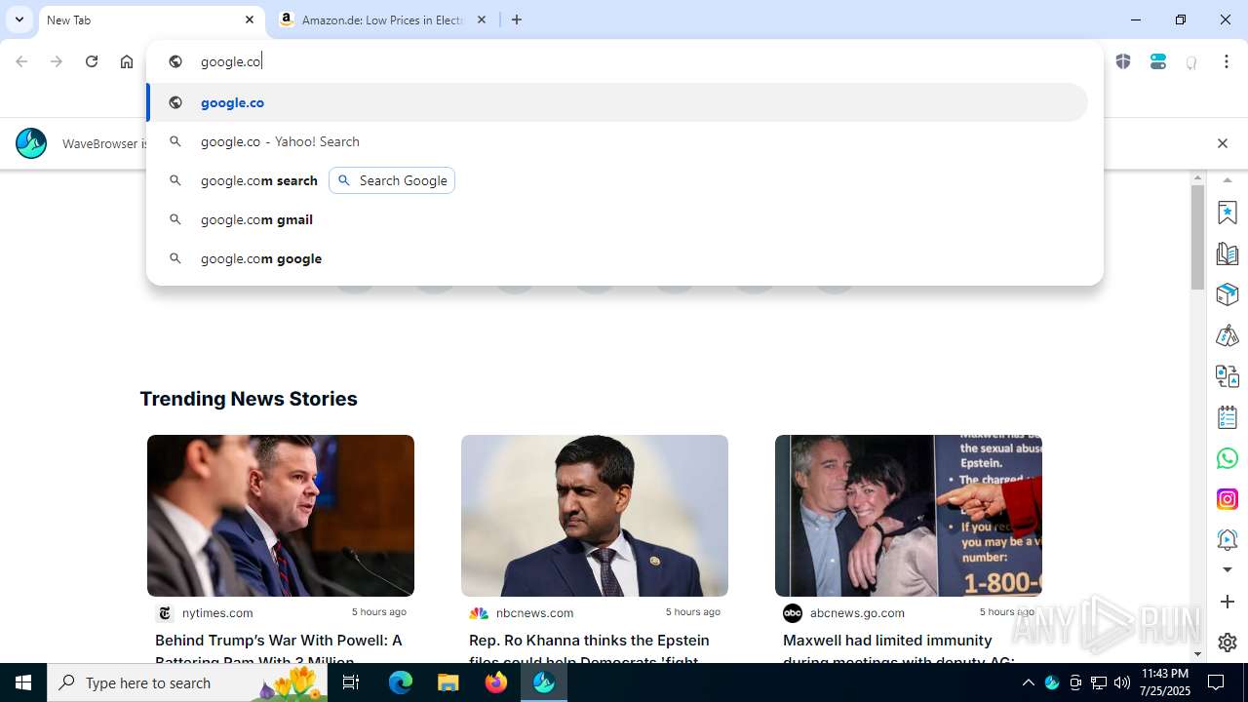Open Instagram from the sidebar

[x=1228, y=499]
